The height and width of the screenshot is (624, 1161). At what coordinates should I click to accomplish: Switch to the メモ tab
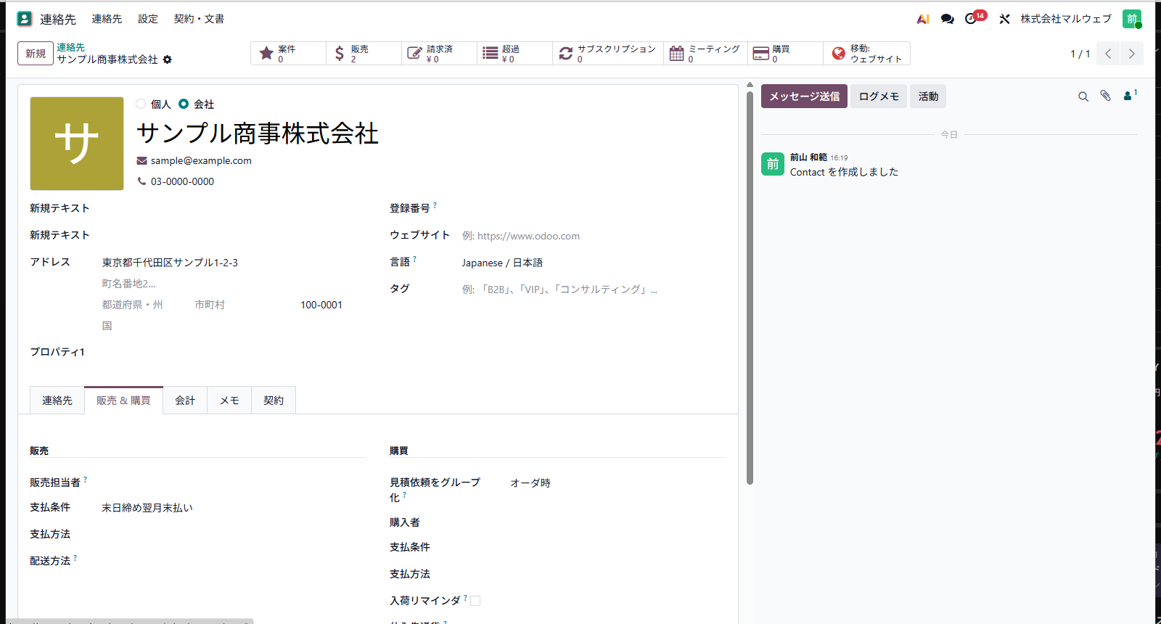tap(229, 401)
